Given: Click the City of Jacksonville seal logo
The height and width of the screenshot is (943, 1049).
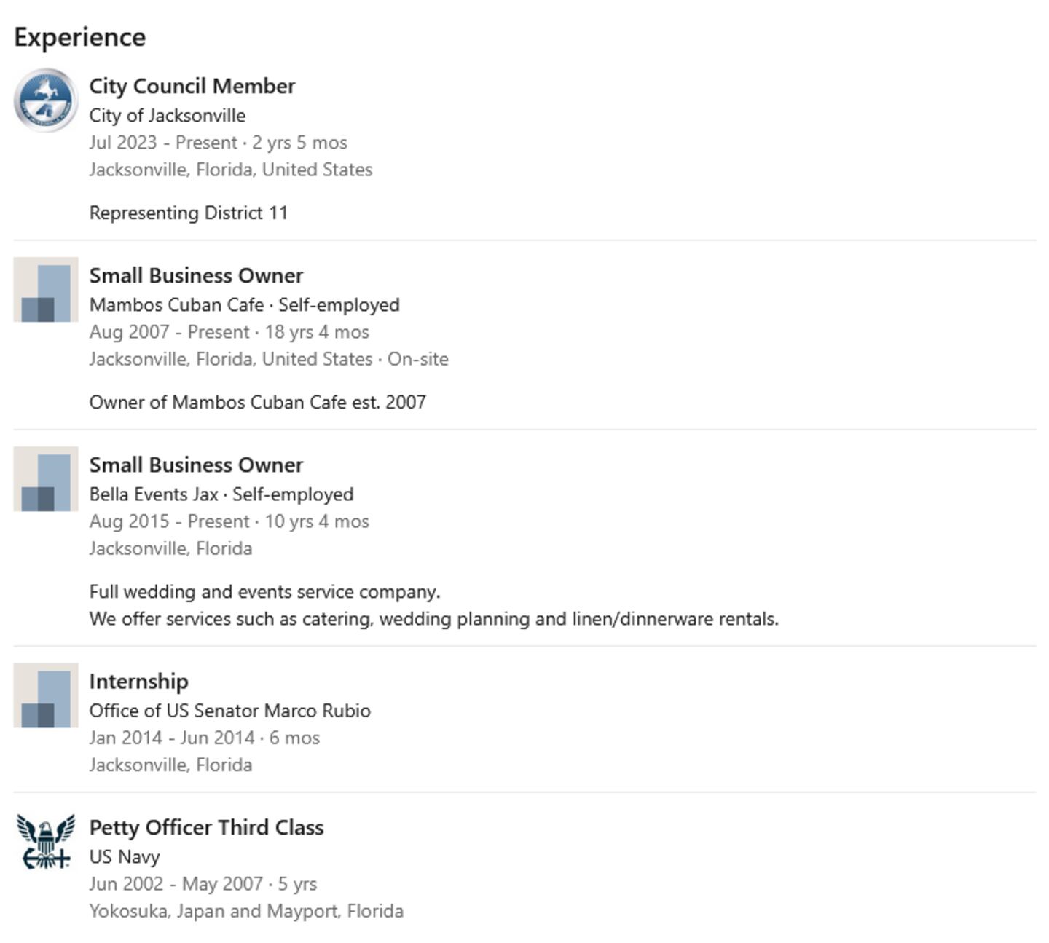Looking at the screenshot, I should pyautogui.click(x=46, y=100).
